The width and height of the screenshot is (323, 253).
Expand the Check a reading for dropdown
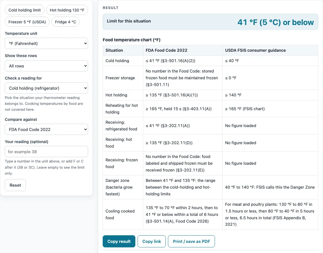46,88
